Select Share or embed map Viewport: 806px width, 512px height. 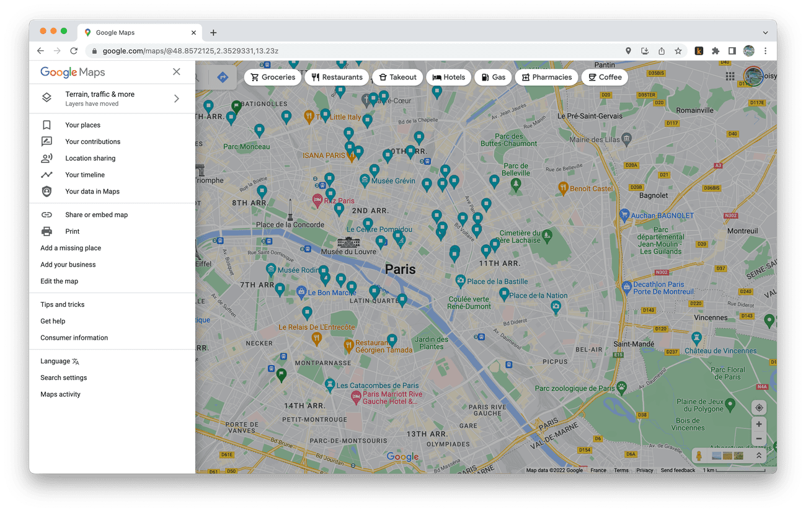[96, 214]
